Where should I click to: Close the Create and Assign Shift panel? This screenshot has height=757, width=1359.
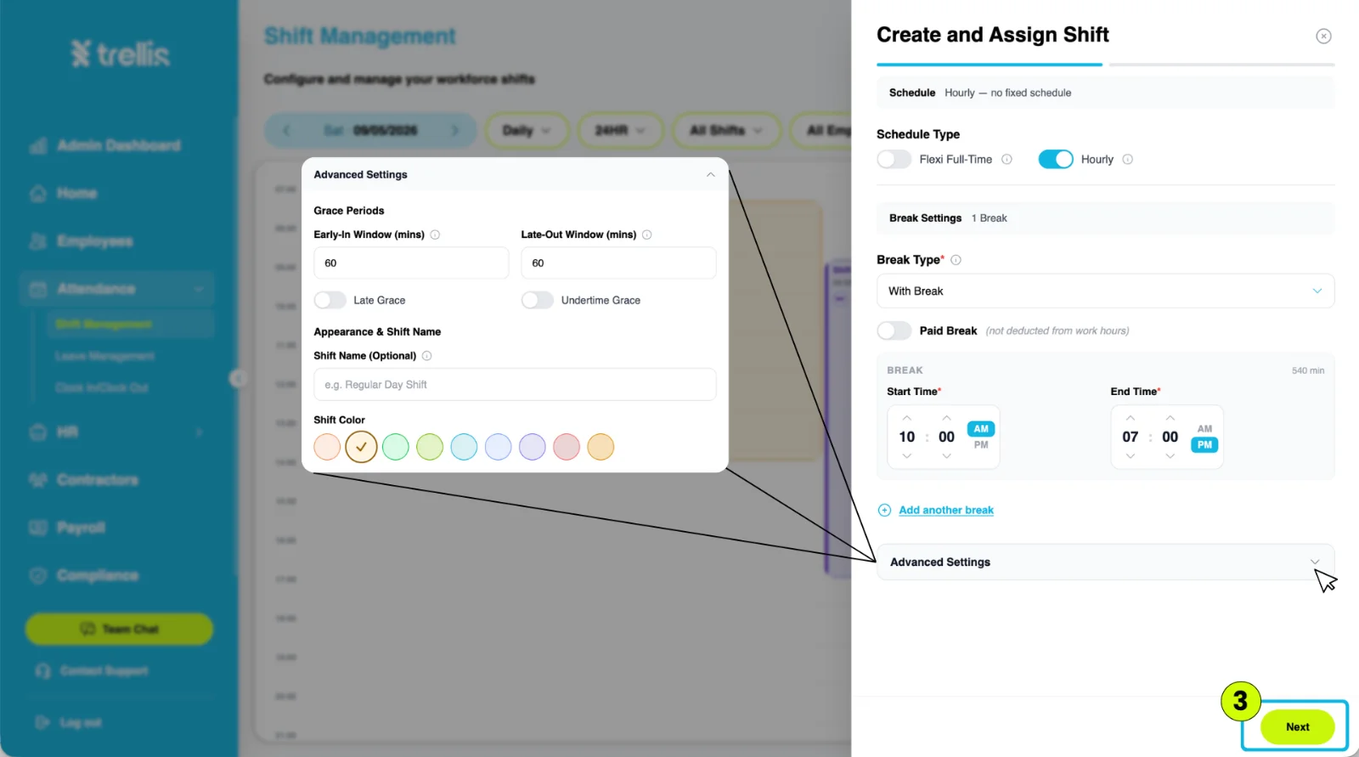[1323, 36]
